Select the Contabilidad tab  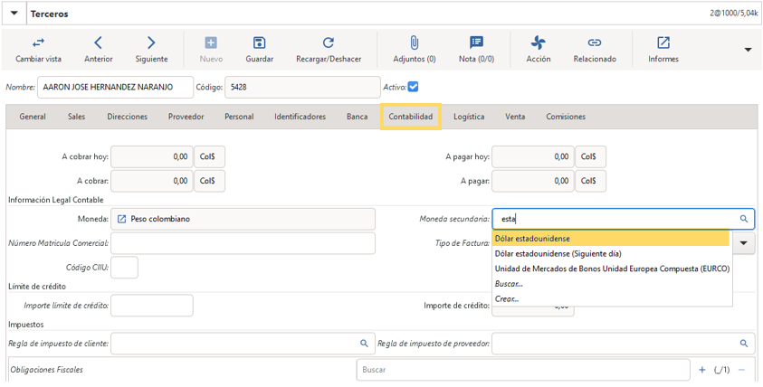(411, 117)
